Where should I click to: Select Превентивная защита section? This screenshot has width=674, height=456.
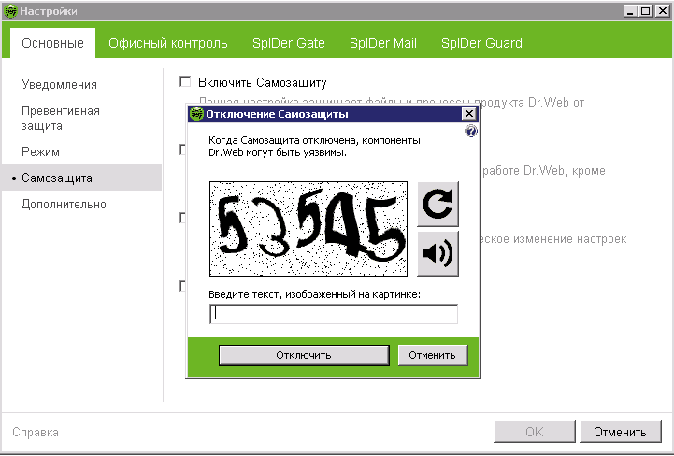coord(61,118)
